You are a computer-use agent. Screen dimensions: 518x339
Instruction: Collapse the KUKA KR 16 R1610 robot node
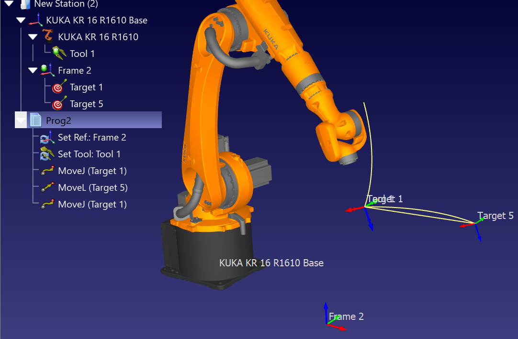tap(33, 37)
